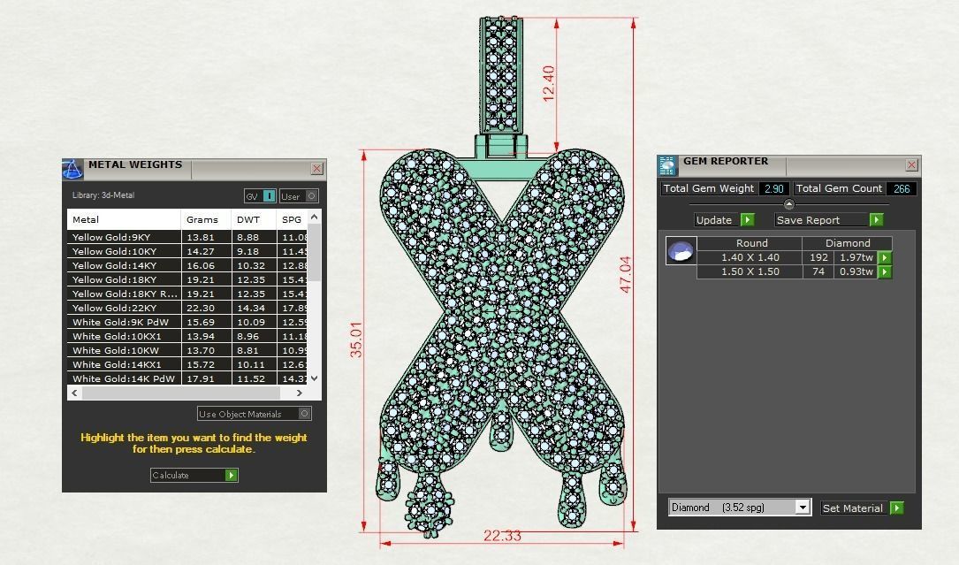
Task: Click the DWT column header
Action: click(x=254, y=219)
